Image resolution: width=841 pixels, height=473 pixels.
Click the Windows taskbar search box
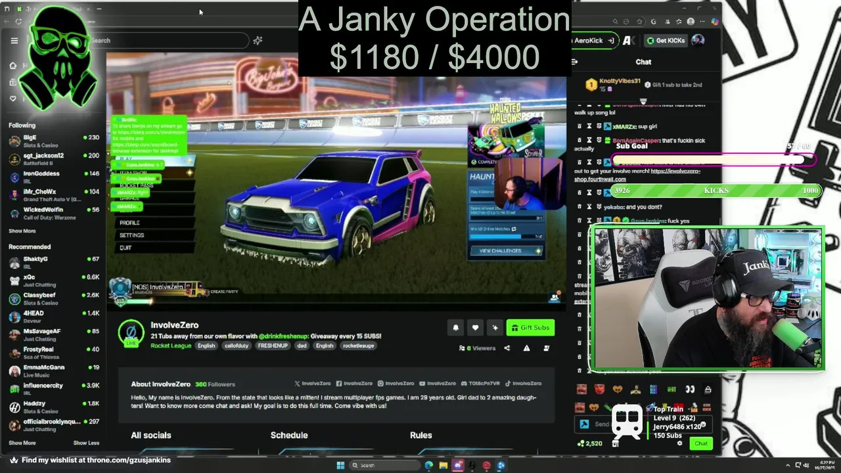(x=384, y=465)
